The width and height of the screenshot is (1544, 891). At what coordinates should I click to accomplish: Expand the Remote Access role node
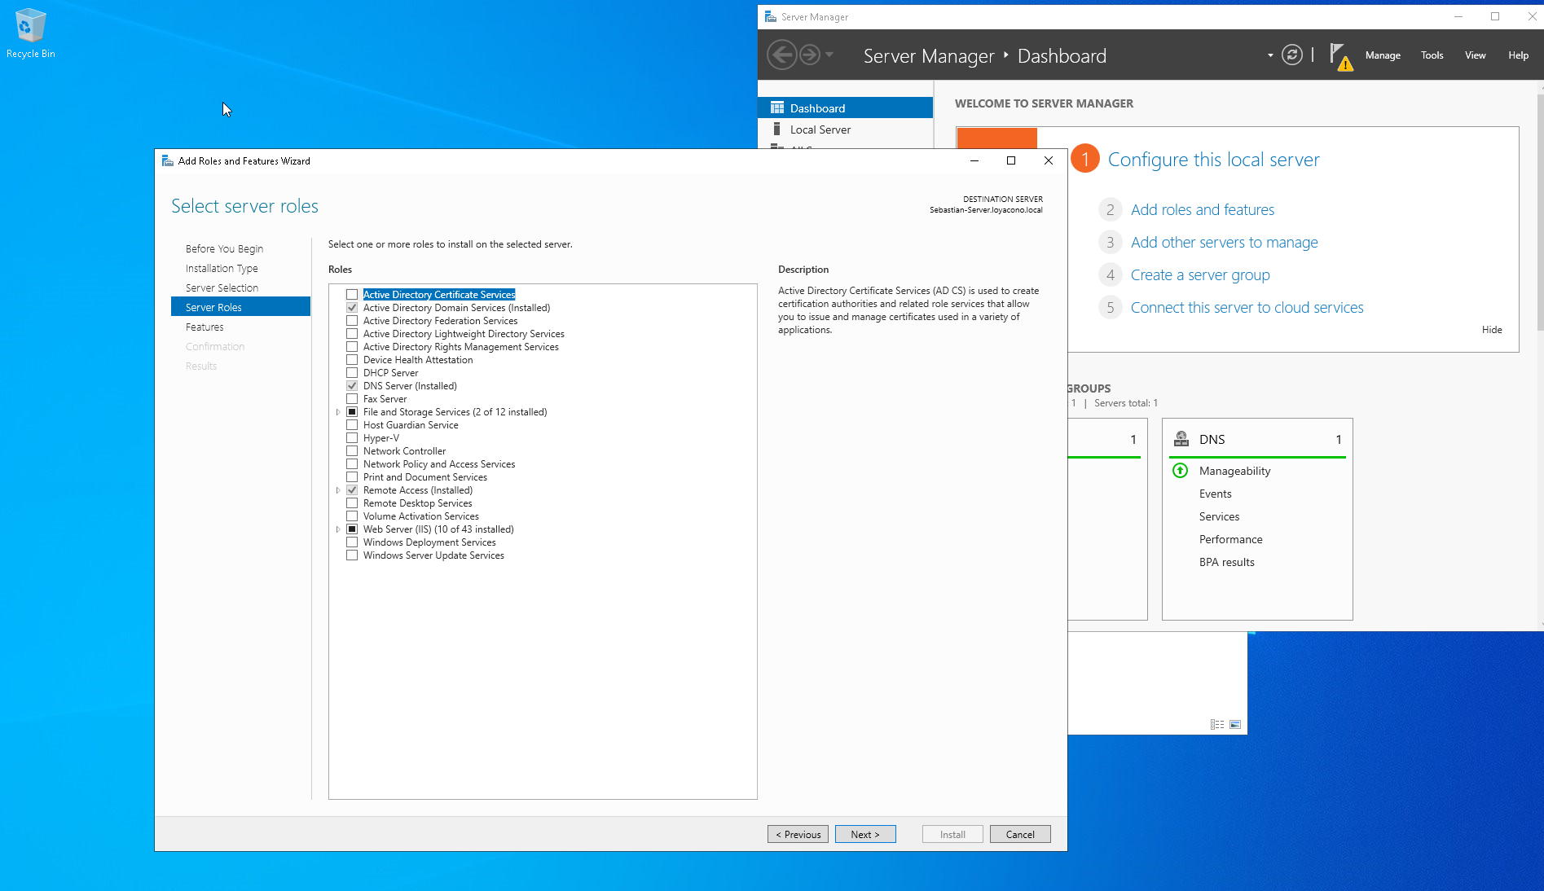tap(338, 490)
